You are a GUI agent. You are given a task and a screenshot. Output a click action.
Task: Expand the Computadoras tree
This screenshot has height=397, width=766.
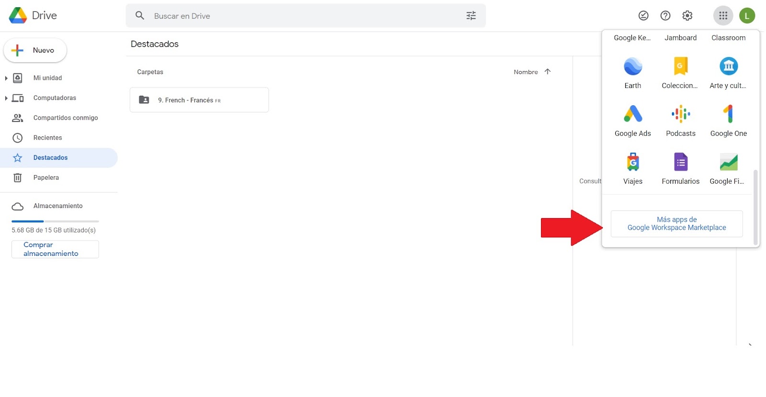[6, 98]
